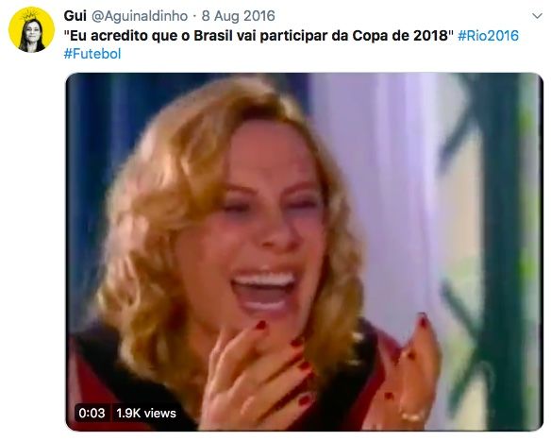Screen dimensions: 551x441
Task: Visit the @Aguinaldinho handle link
Action: 140,16
